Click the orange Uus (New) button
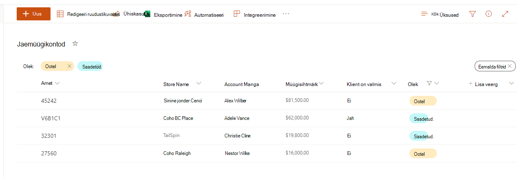The width and height of the screenshot is (517, 179). pos(33,14)
